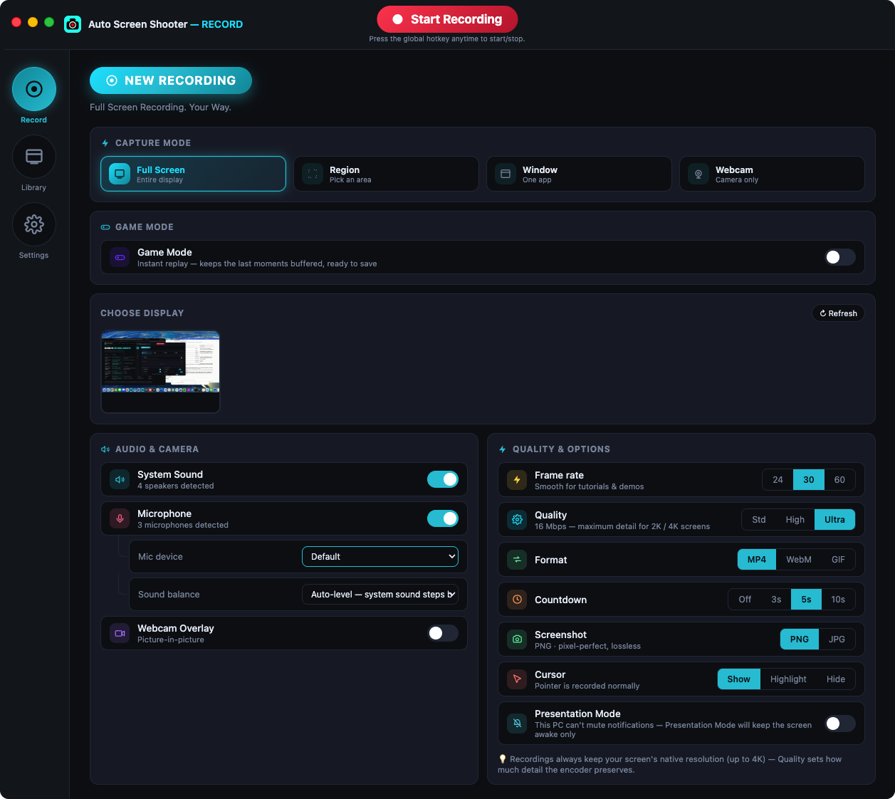Click the Frame rate lightning icon
The height and width of the screenshot is (799, 895).
pyautogui.click(x=517, y=480)
